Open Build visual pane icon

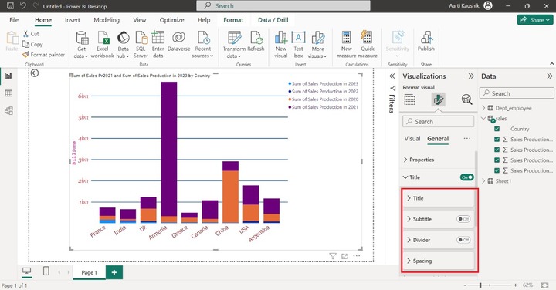click(x=409, y=99)
